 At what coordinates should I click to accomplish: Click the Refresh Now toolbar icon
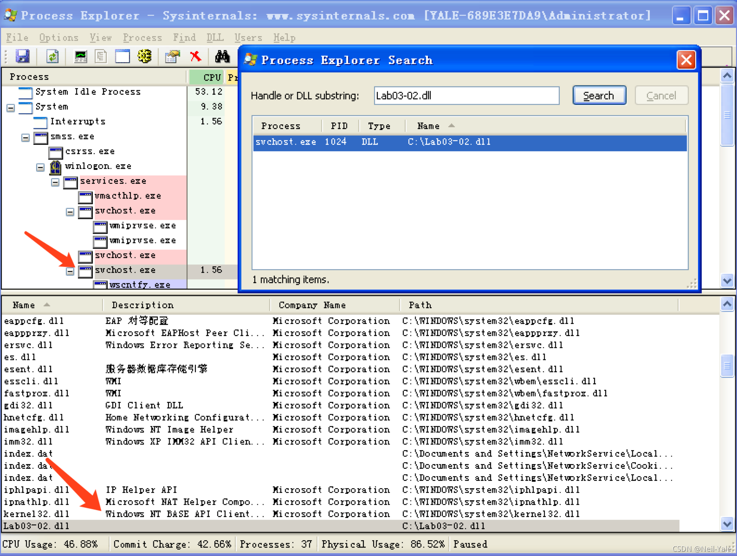pyautogui.click(x=52, y=56)
